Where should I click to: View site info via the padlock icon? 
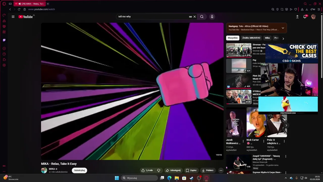(24, 9)
